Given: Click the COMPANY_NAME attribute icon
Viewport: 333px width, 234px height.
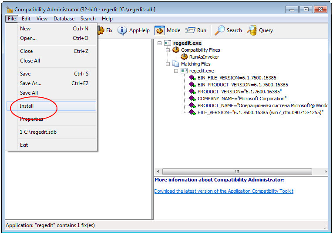Looking at the screenshot, I should tap(192, 99).
